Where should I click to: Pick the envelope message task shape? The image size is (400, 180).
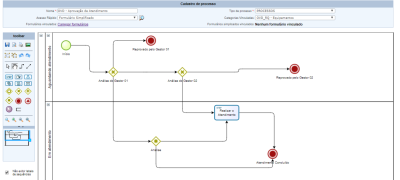click(28, 83)
